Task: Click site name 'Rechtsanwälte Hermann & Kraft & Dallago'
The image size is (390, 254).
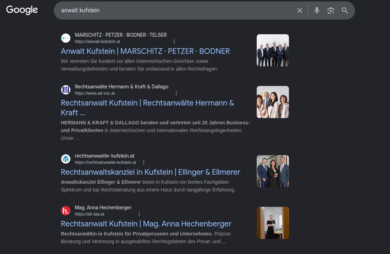Action: (x=122, y=87)
